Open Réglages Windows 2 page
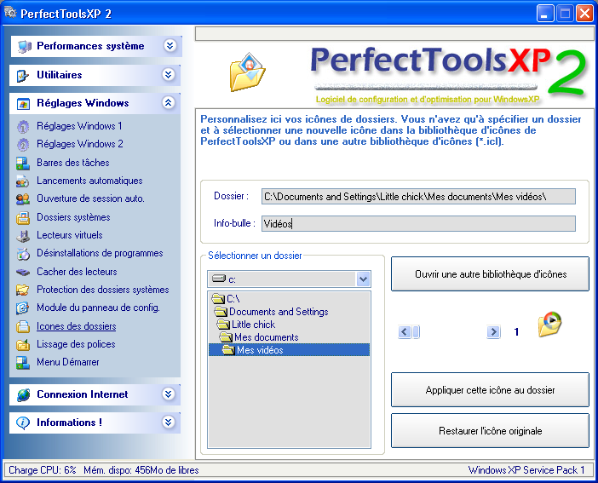The height and width of the screenshot is (483, 598). tap(80, 144)
